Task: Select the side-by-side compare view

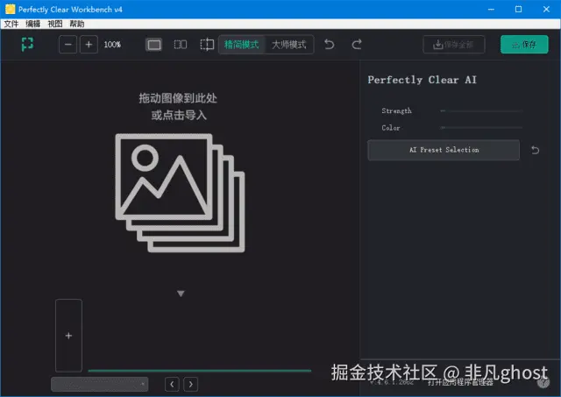Action: pyautogui.click(x=181, y=45)
